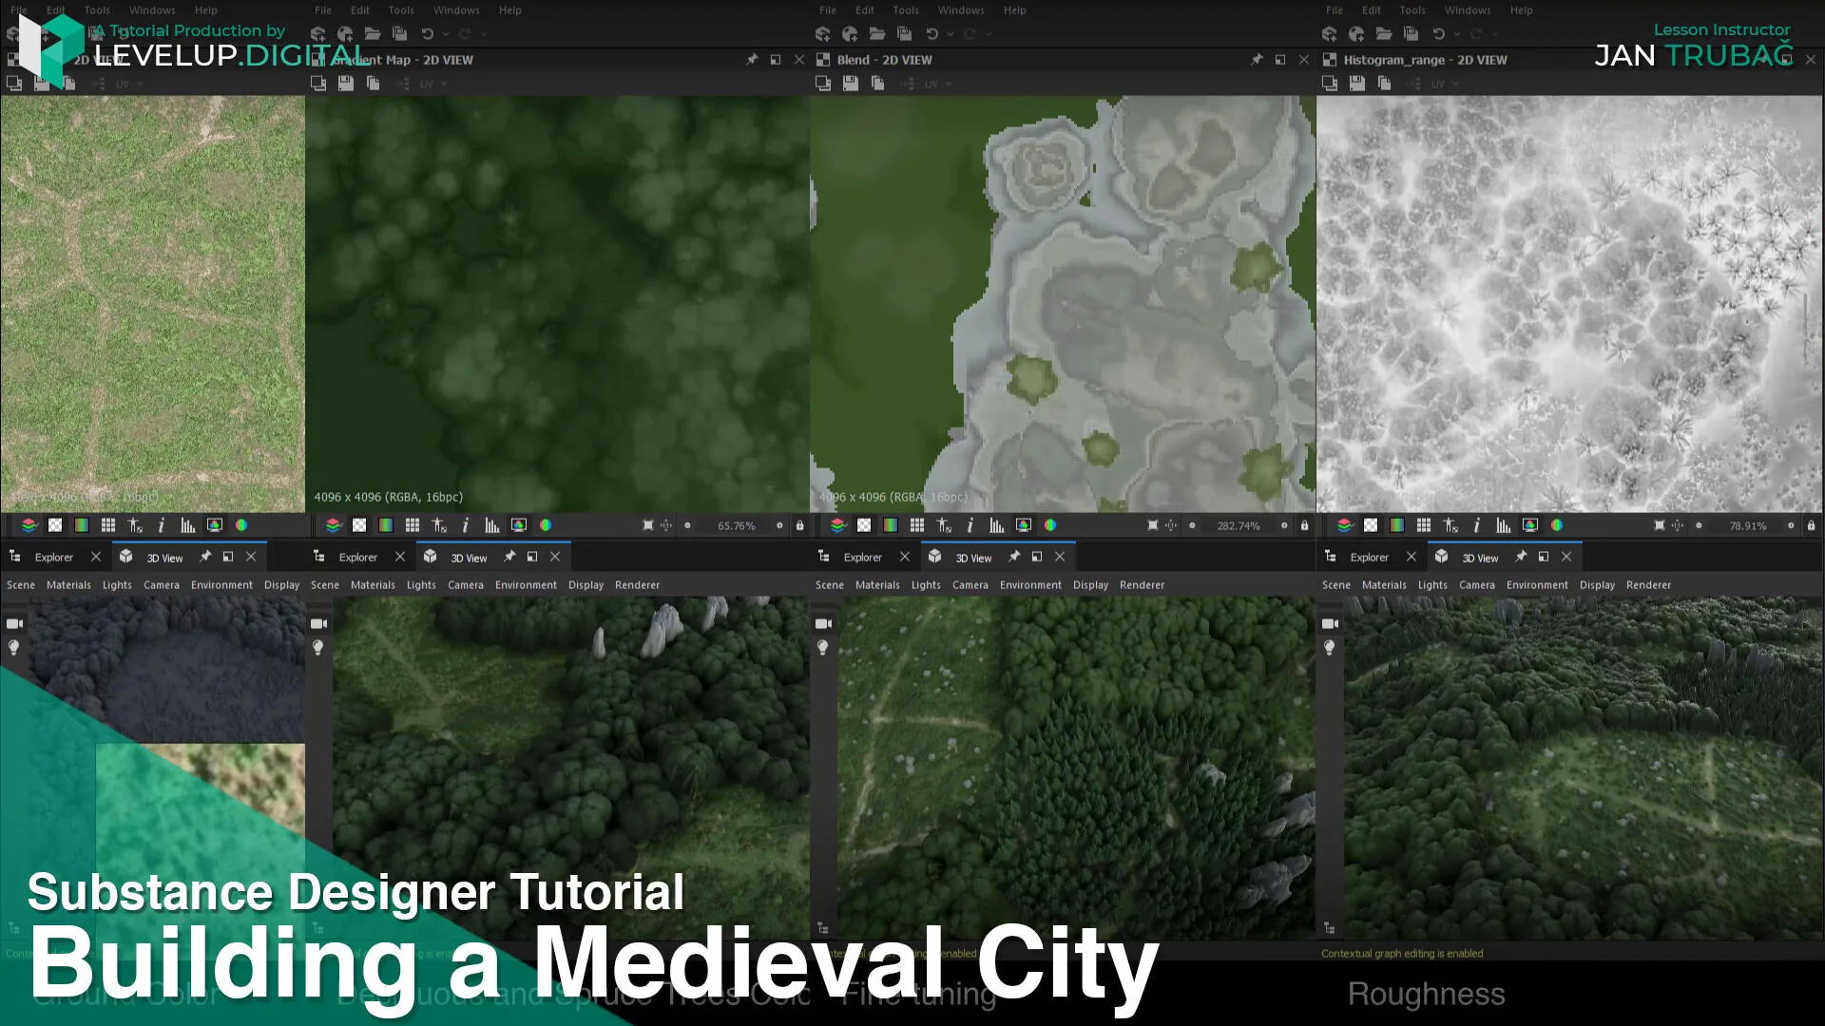Toggle the zoom lock padlock in the Blend view

click(1305, 524)
